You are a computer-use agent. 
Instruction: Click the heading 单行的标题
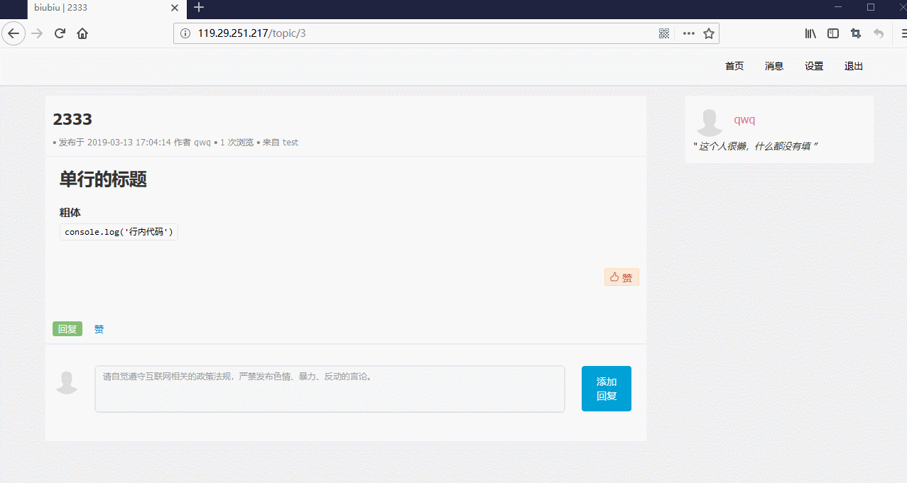103,179
